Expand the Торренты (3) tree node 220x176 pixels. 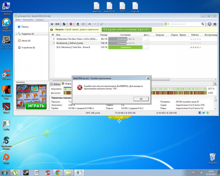17,34
